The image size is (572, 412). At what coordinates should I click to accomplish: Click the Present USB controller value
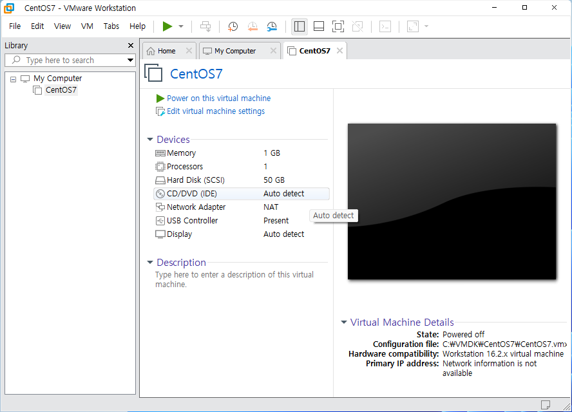pos(276,221)
